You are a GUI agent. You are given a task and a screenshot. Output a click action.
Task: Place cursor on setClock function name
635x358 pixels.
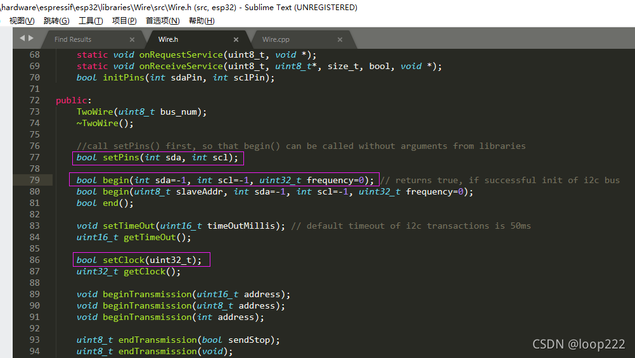(124, 260)
